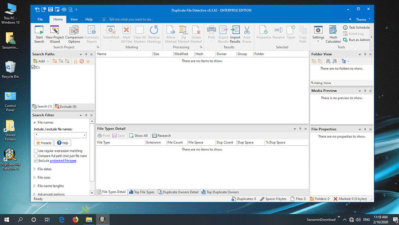Open File Explorer from the taskbar
This screenshot has height=225, width=399.
pyautogui.click(x=89, y=220)
